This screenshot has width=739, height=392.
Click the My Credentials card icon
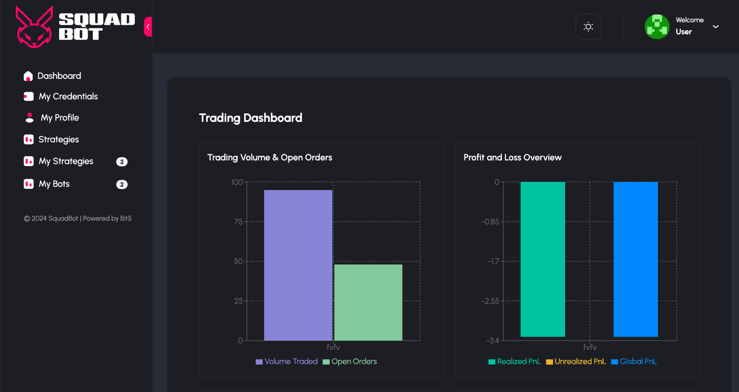point(28,96)
